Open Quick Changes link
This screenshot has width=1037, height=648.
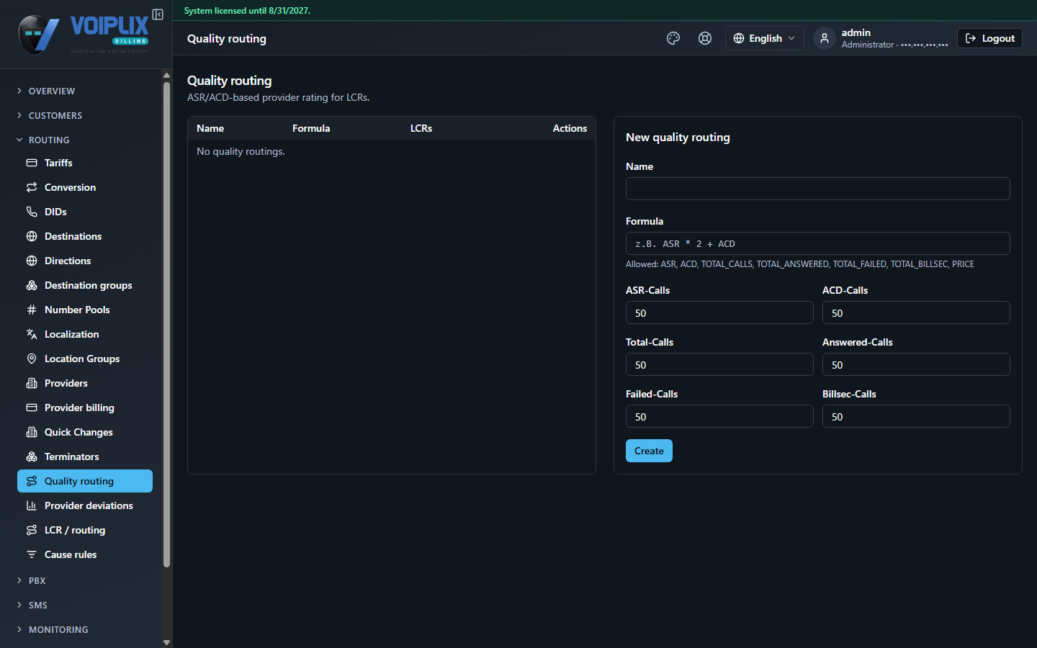click(85, 432)
